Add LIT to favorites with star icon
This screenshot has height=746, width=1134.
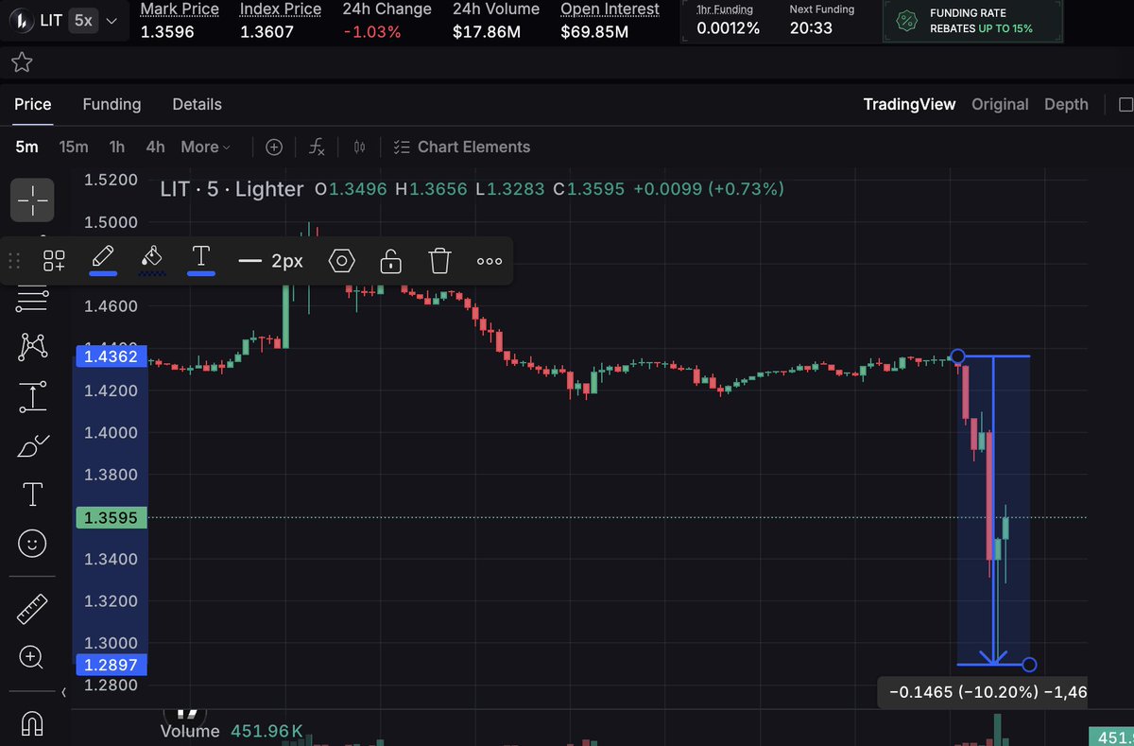[x=22, y=62]
